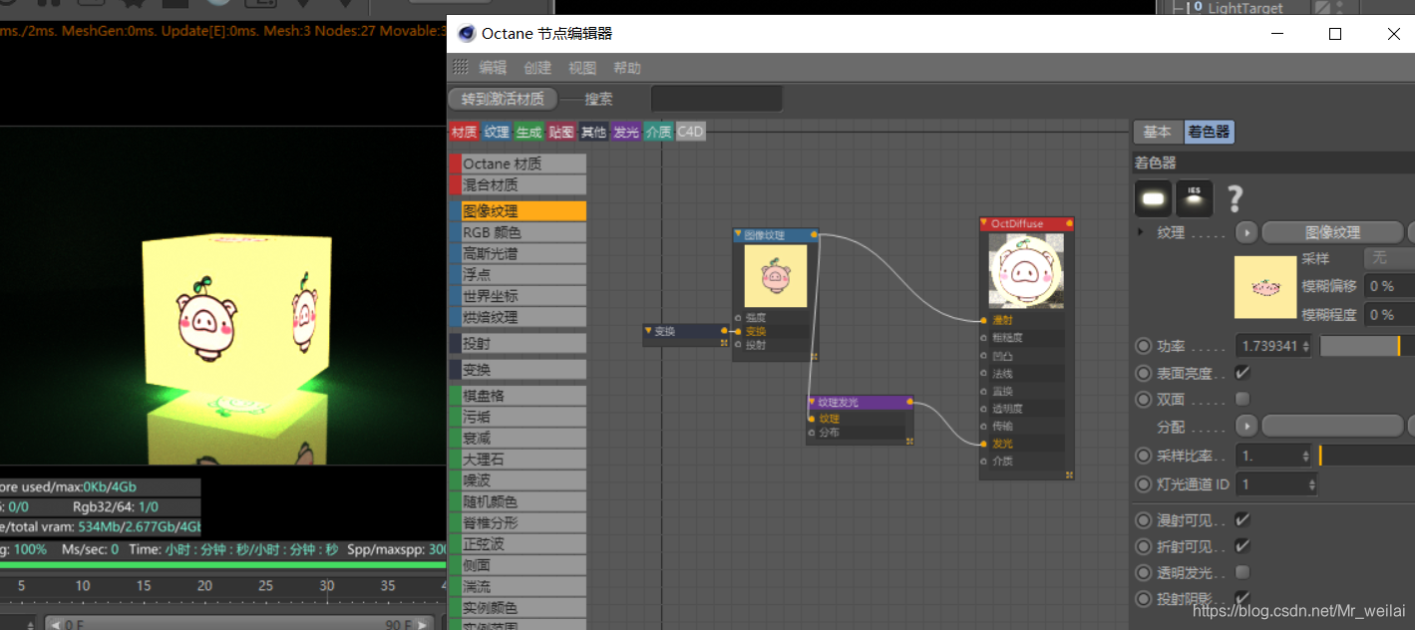Click the 采样比率 slider bar
Image resolution: width=1415 pixels, height=630 pixels.
(1367, 456)
